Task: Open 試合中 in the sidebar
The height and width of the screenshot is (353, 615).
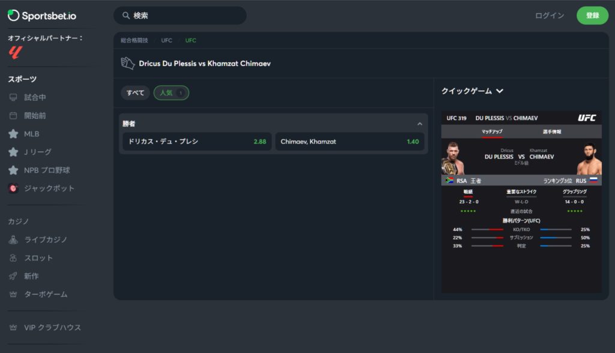Action: (35, 97)
